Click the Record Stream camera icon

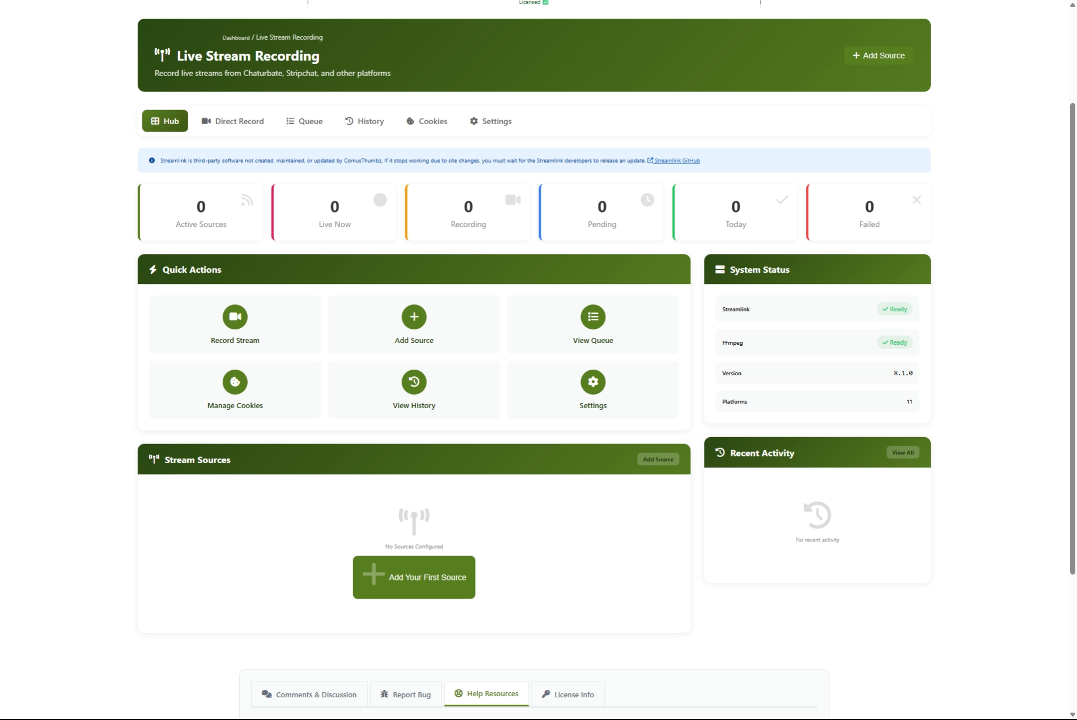[235, 317]
